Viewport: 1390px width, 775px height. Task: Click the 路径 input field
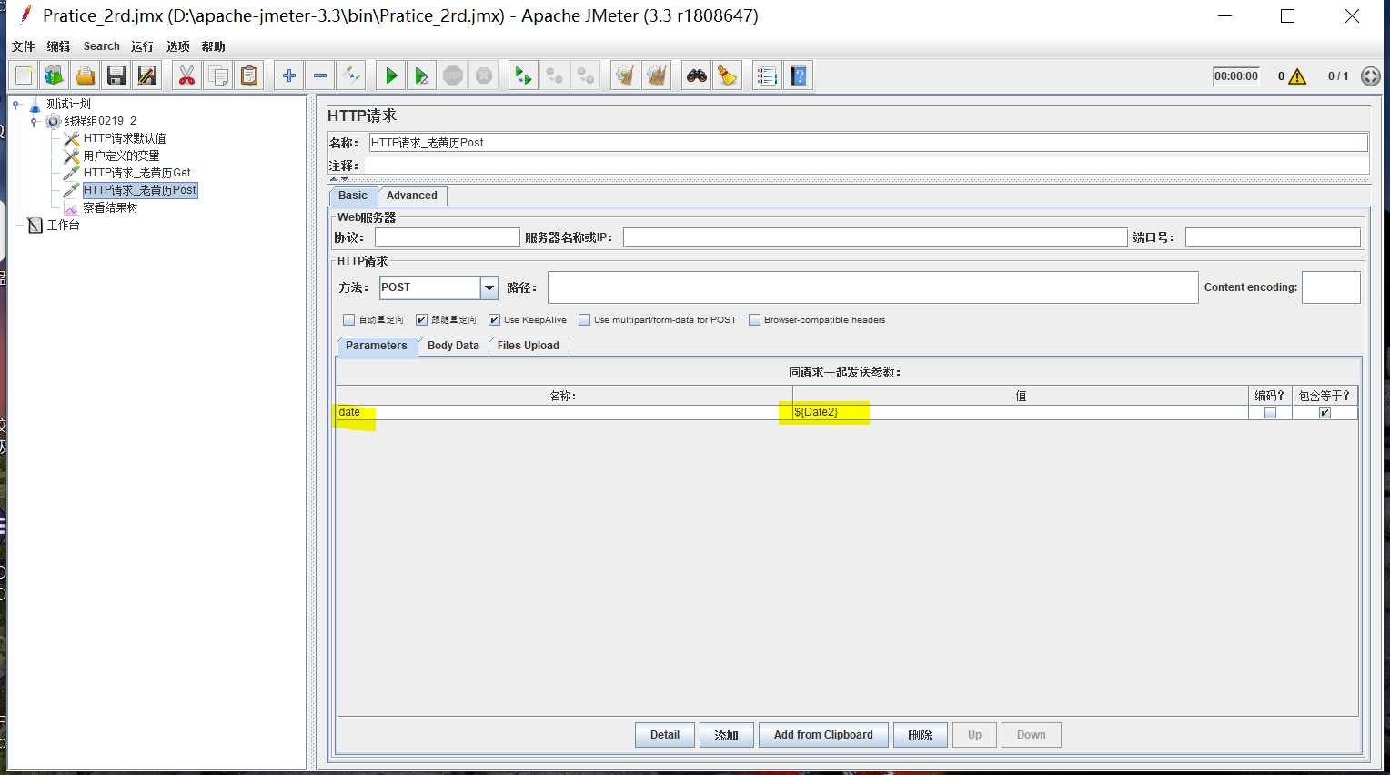[872, 287]
